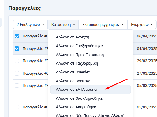157x117 pixels.
Task: Select 'Αλλαγη σε Ανοιχτή' menu option
Action: pyautogui.click(x=91, y=37)
